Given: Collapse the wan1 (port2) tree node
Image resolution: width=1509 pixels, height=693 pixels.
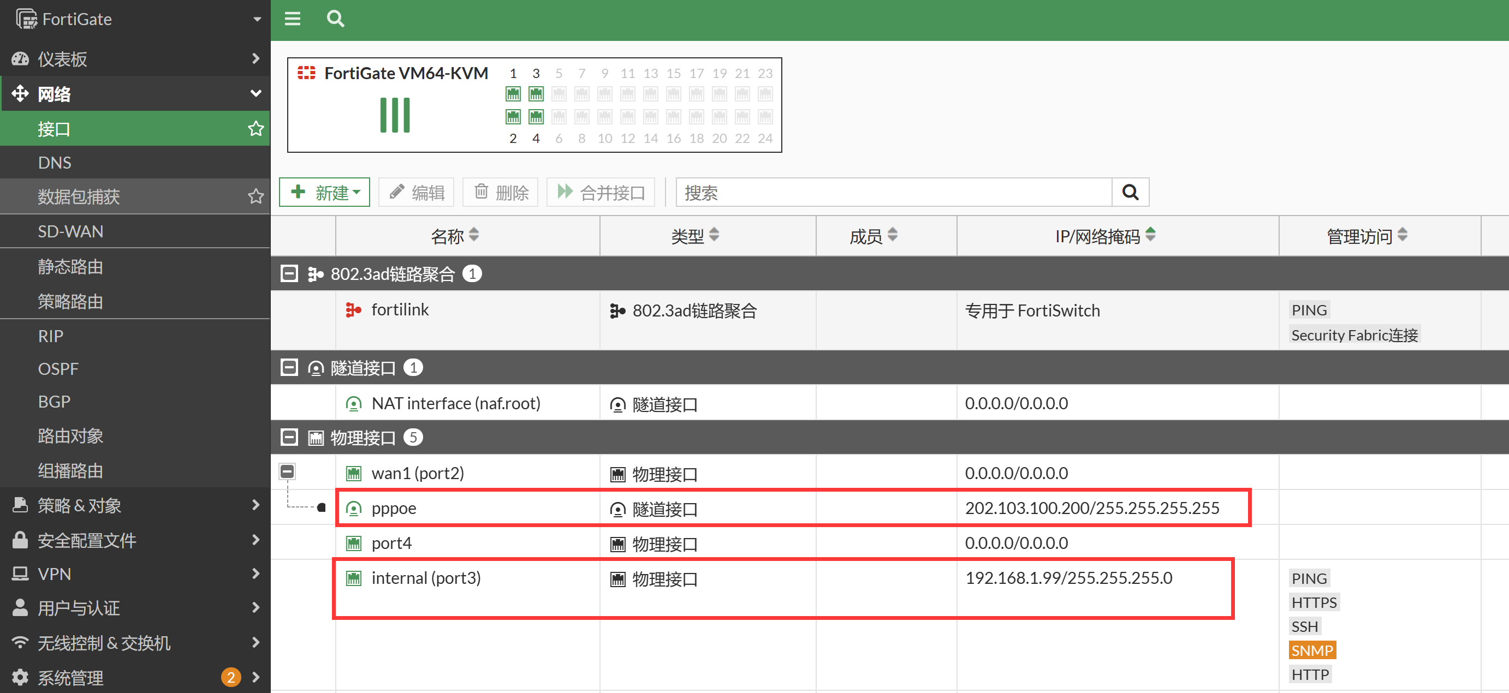Looking at the screenshot, I should 287,471.
